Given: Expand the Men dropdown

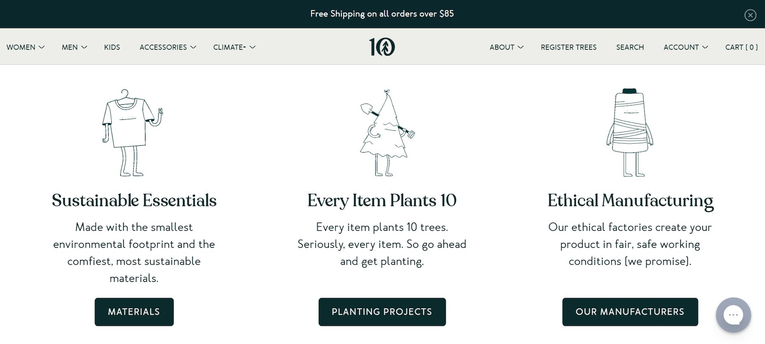Looking at the screenshot, I should (x=74, y=47).
